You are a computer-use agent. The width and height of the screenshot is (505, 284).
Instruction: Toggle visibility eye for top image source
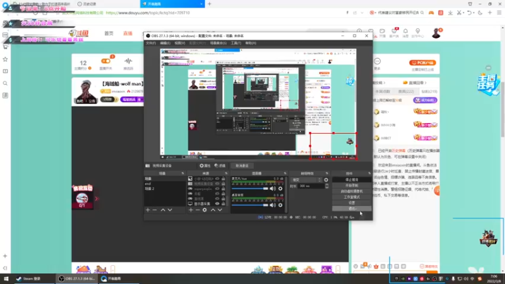click(217, 179)
